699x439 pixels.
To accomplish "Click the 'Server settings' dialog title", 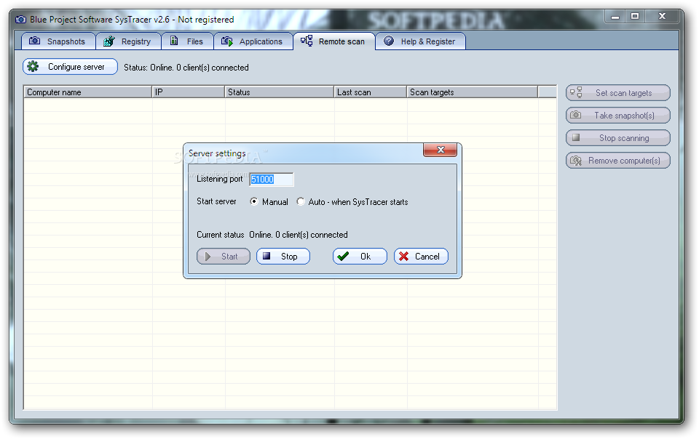I will pyautogui.click(x=217, y=153).
